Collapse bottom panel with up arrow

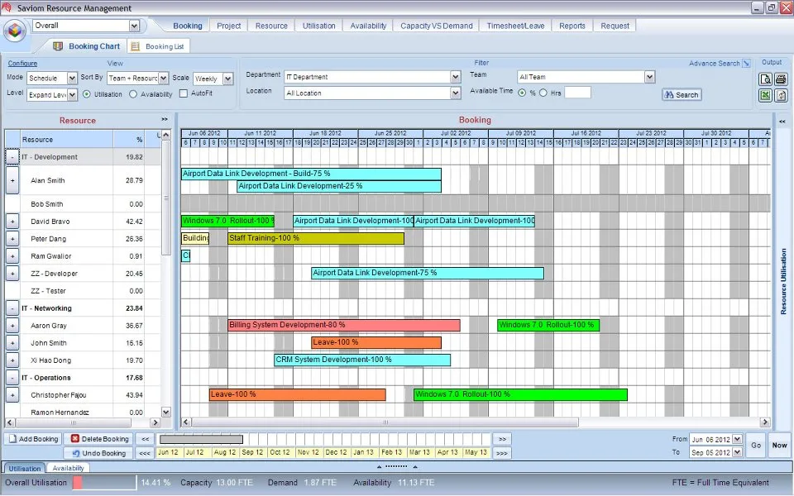coord(380,466)
